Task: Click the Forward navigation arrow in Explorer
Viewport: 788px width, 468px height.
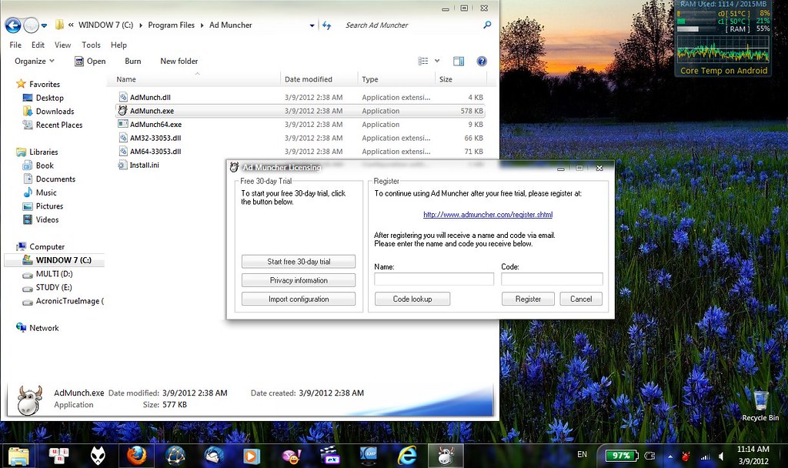Action: point(31,25)
